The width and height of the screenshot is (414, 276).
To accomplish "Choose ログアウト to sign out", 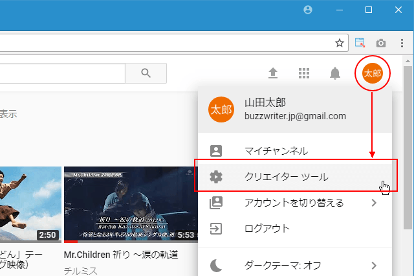I will click(x=267, y=229).
